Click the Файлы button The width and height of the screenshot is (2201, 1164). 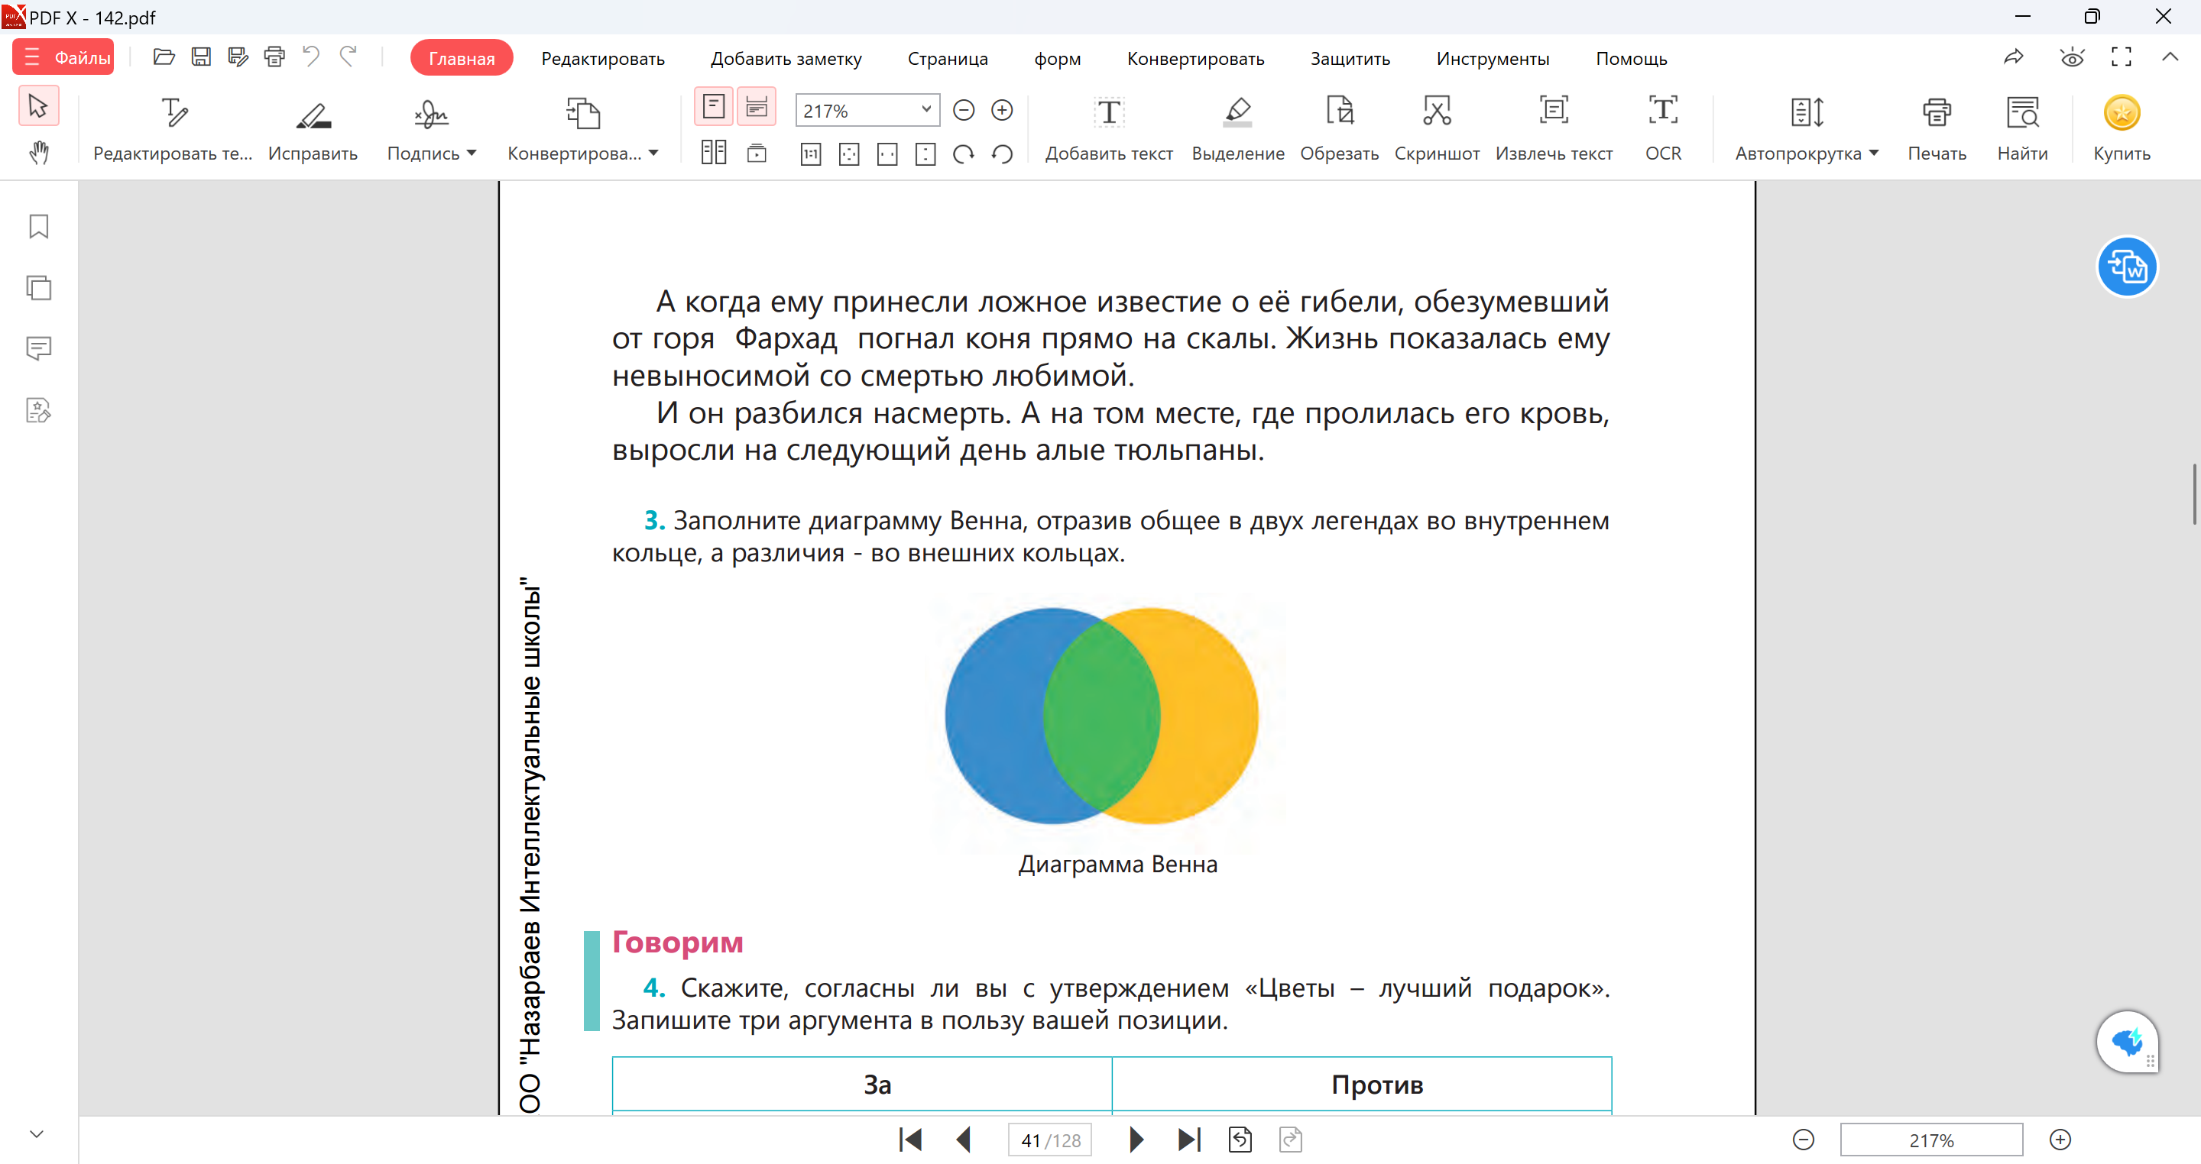[64, 58]
